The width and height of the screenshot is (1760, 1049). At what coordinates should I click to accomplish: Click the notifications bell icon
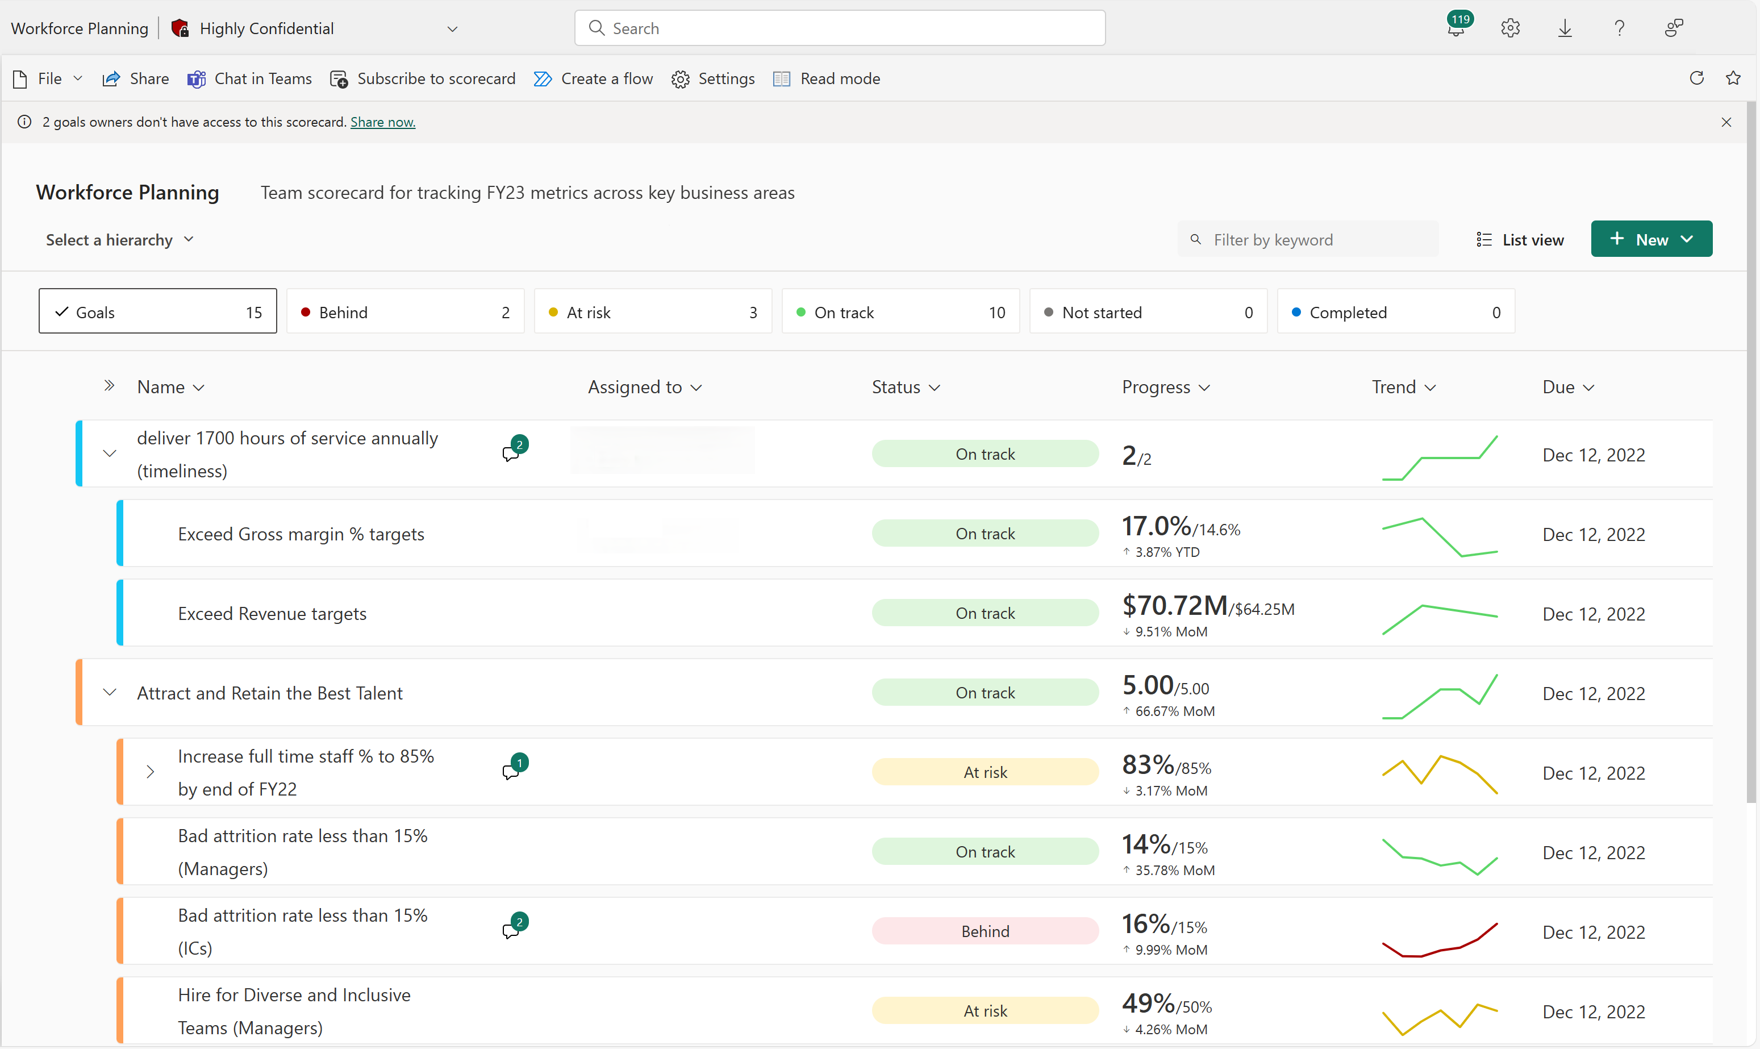(1454, 27)
